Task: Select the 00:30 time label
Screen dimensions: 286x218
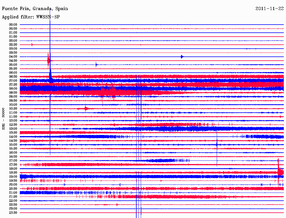Action: 13,29
